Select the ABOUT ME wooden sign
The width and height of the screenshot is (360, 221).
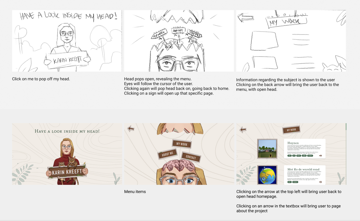(x=167, y=154)
